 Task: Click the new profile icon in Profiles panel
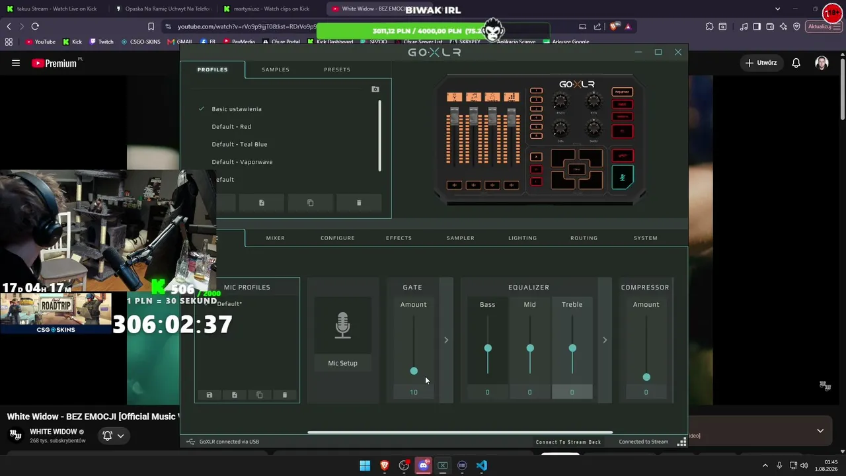click(x=262, y=203)
